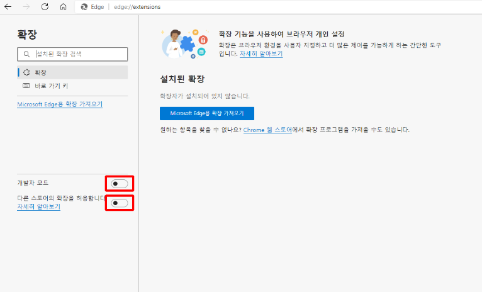Click the extensions illustration image
Viewport: 482px width, 292px height.
[x=185, y=43]
